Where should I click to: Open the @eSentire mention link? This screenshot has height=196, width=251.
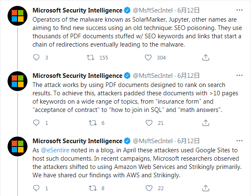55,150
